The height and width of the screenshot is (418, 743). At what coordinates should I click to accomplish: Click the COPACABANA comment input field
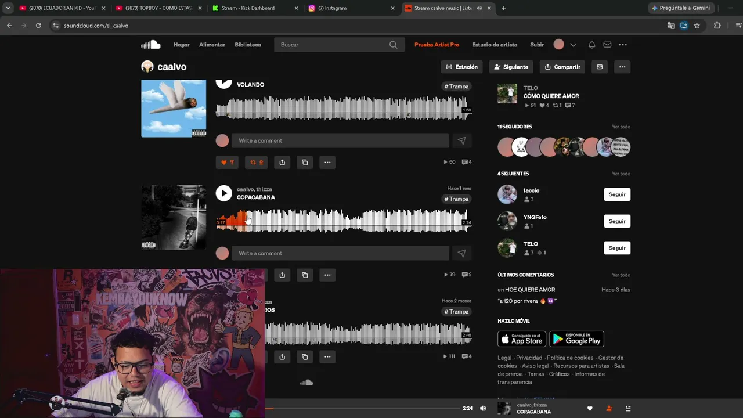[340, 253]
